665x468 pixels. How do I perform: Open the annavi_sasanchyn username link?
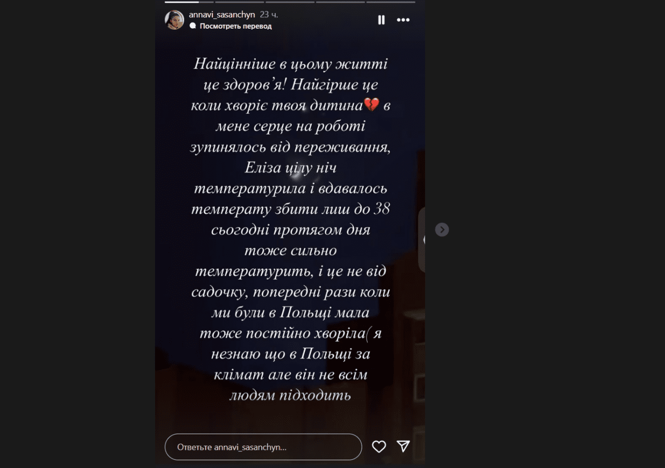point(222,15)
